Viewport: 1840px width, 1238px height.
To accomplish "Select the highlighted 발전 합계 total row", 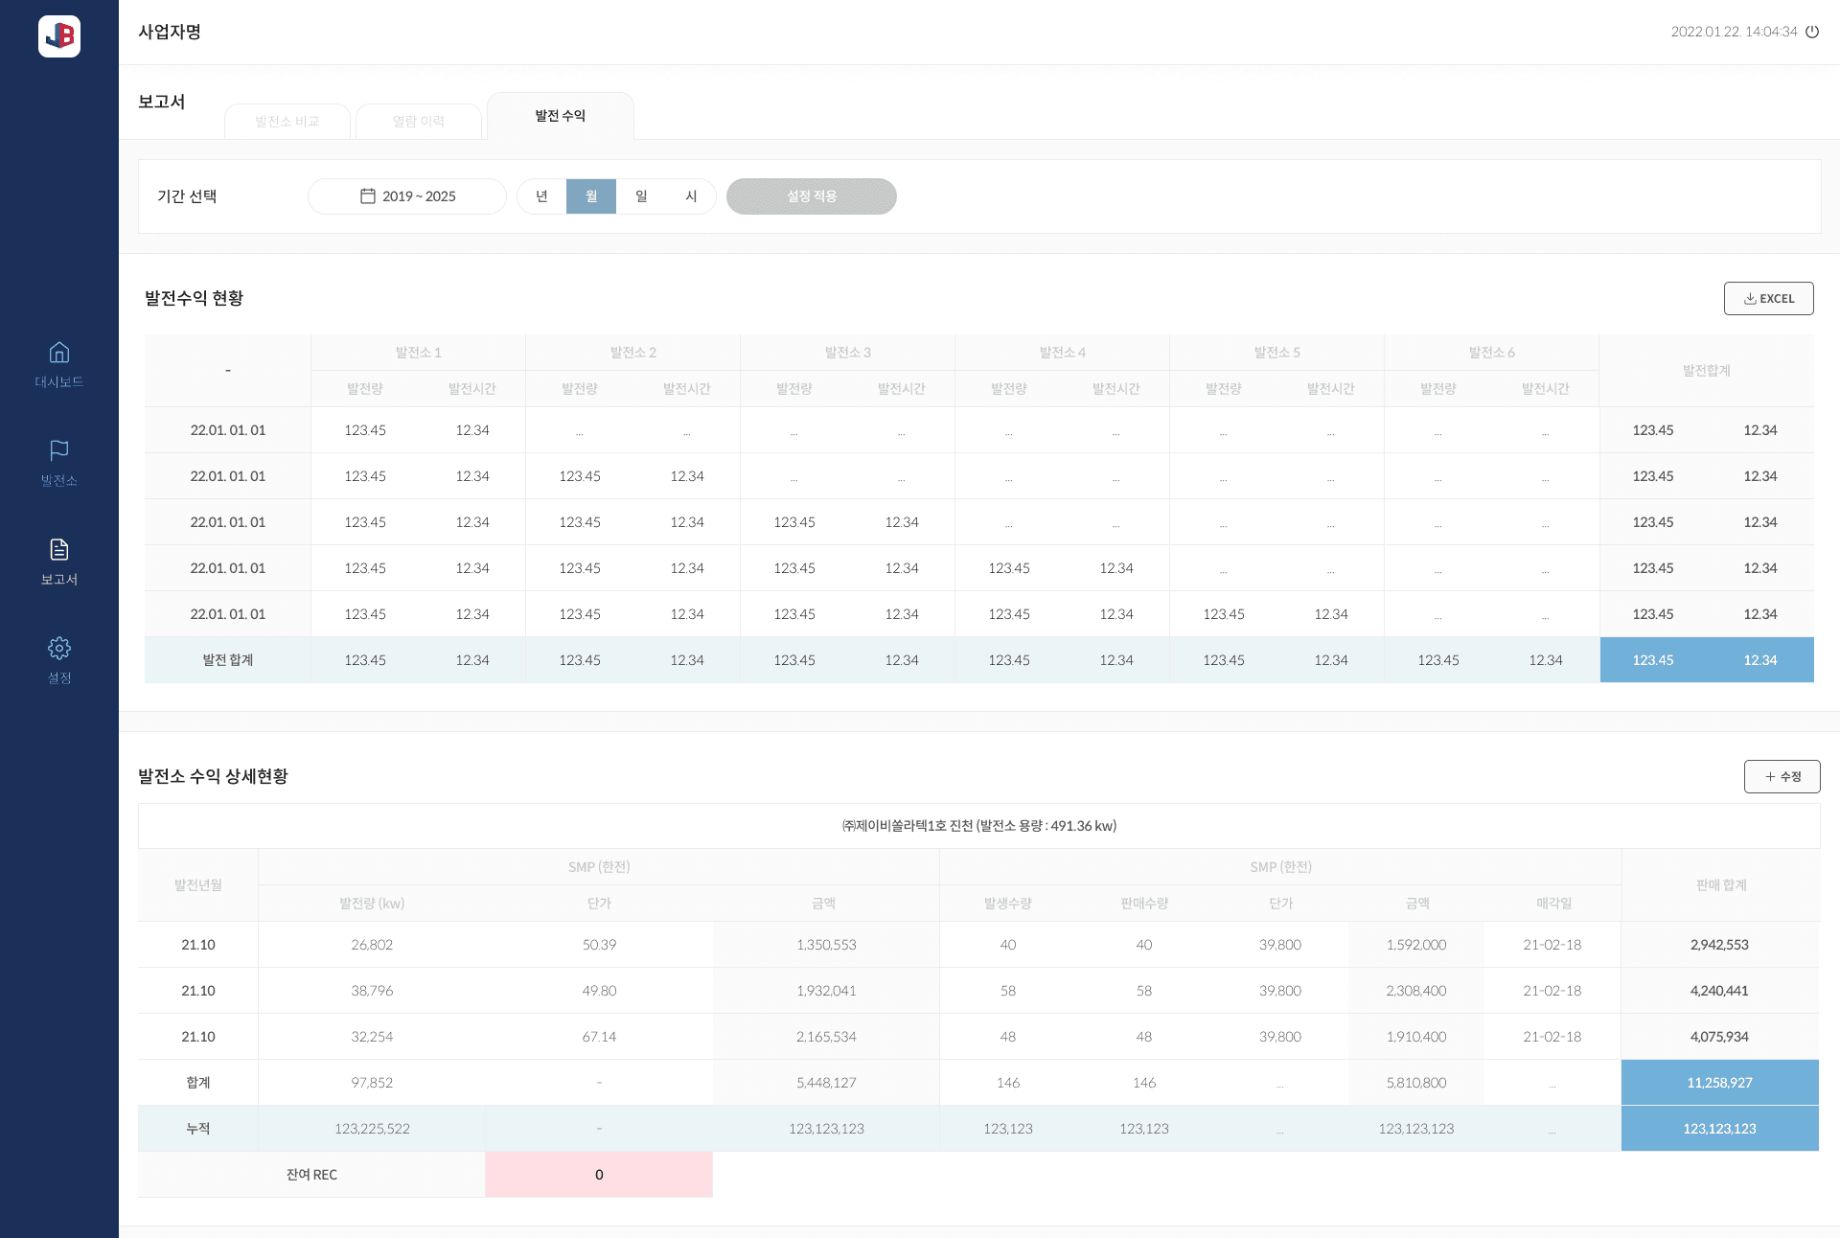I will pyautogui.click(x=227, y=659).
